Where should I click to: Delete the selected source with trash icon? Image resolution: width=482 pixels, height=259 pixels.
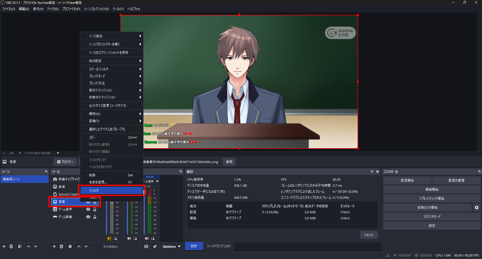(x=61, y=246)
